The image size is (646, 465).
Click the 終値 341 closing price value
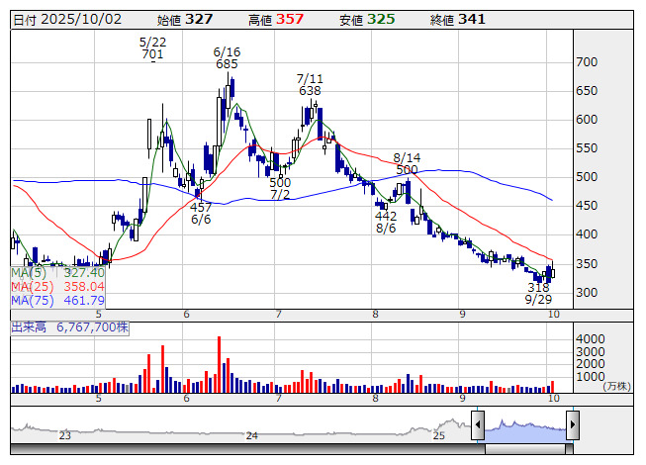click(x=458, y=20)
